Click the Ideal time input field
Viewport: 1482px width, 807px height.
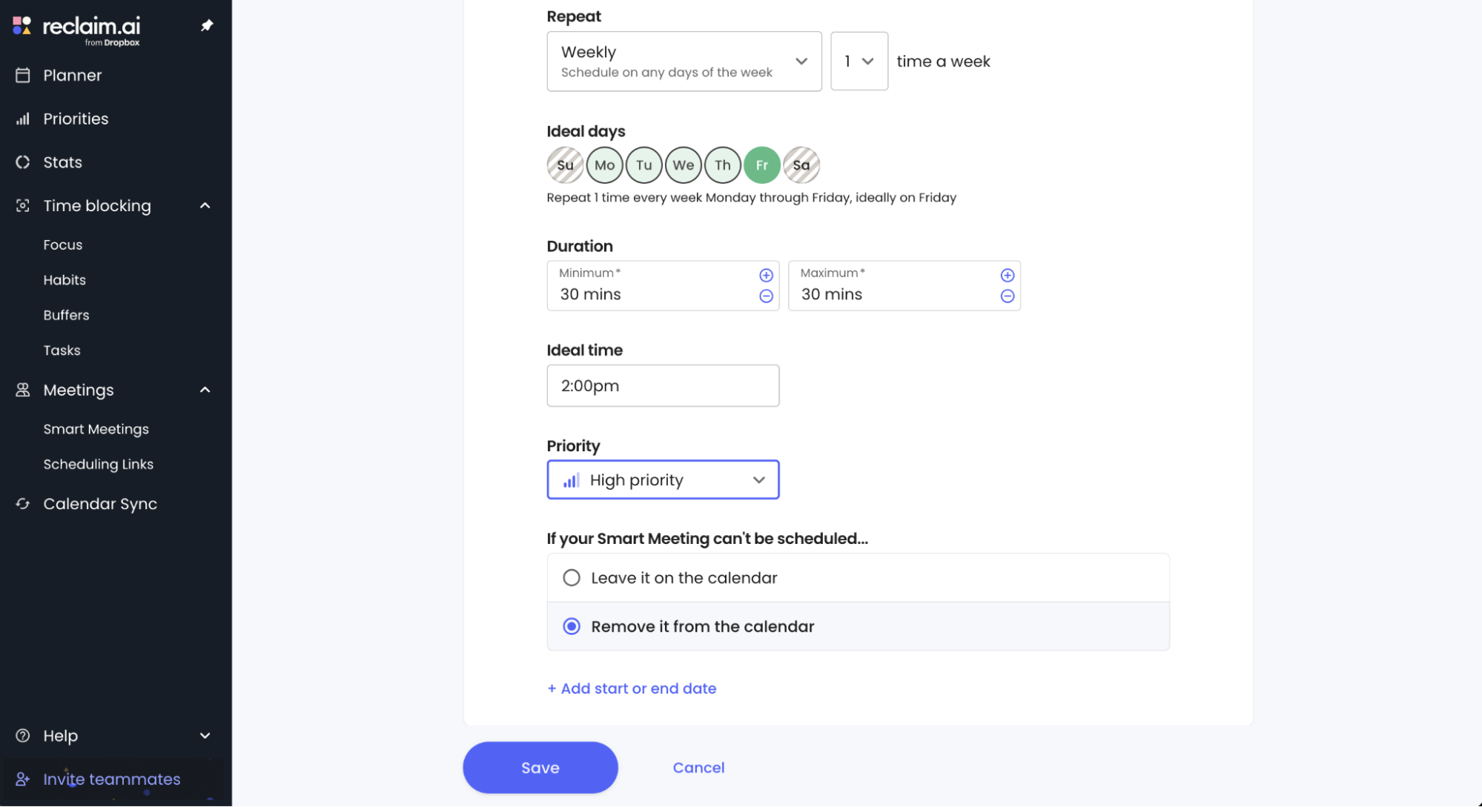tap(663, 386)
